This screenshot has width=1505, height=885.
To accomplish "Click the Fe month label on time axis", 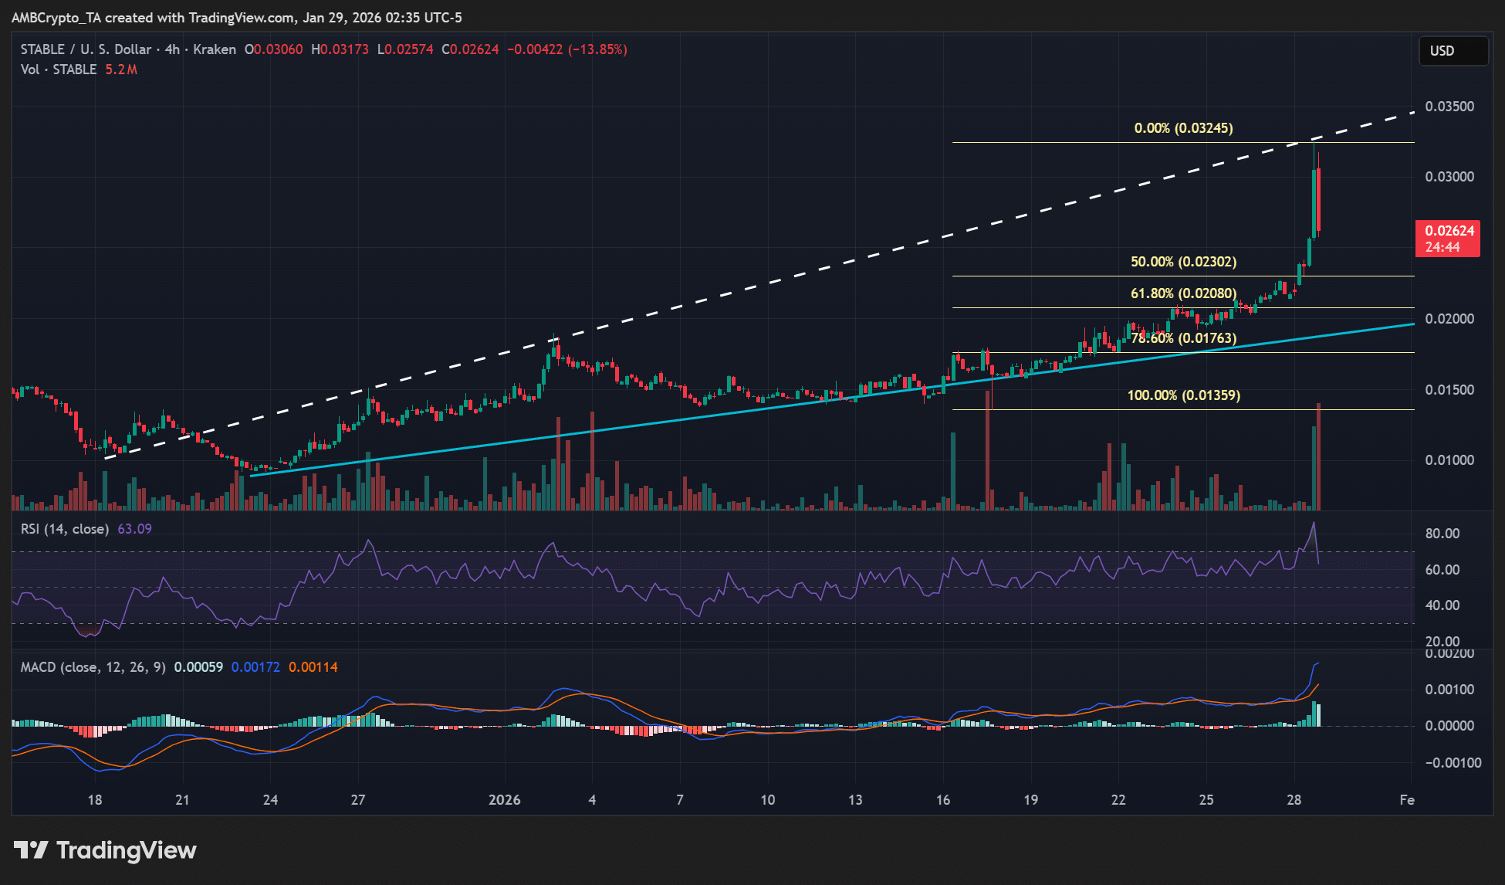I will point(1406,800).
